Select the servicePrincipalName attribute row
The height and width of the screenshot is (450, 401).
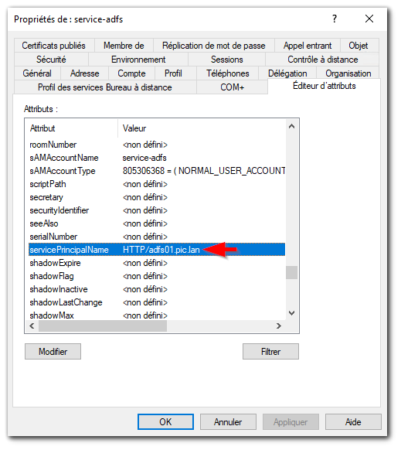[x=157, y=250]
